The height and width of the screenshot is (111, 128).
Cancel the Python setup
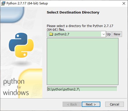pos(115,104)
